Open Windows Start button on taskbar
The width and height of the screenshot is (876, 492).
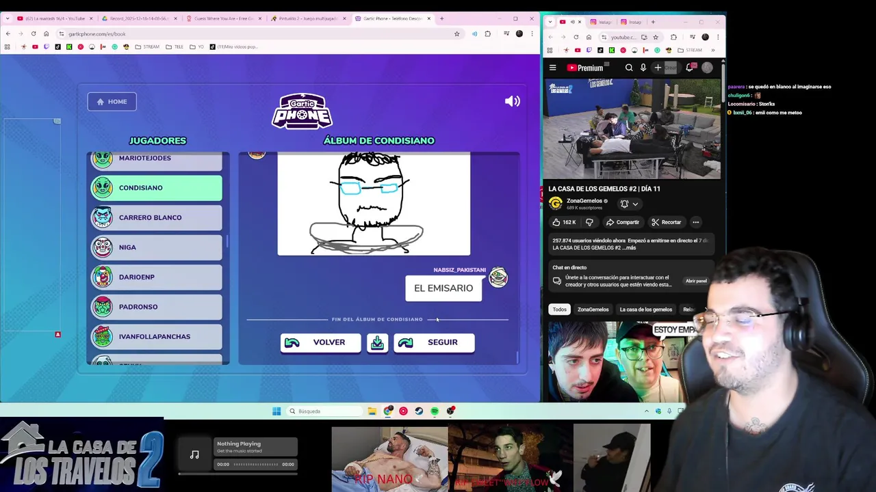(276, 411)
